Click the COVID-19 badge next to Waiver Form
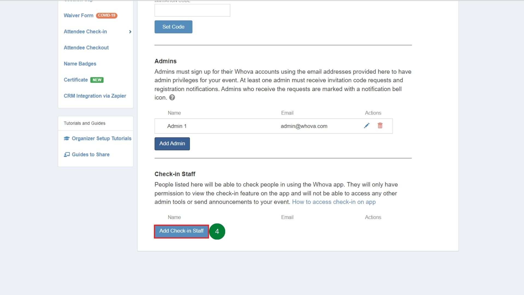 107,16
